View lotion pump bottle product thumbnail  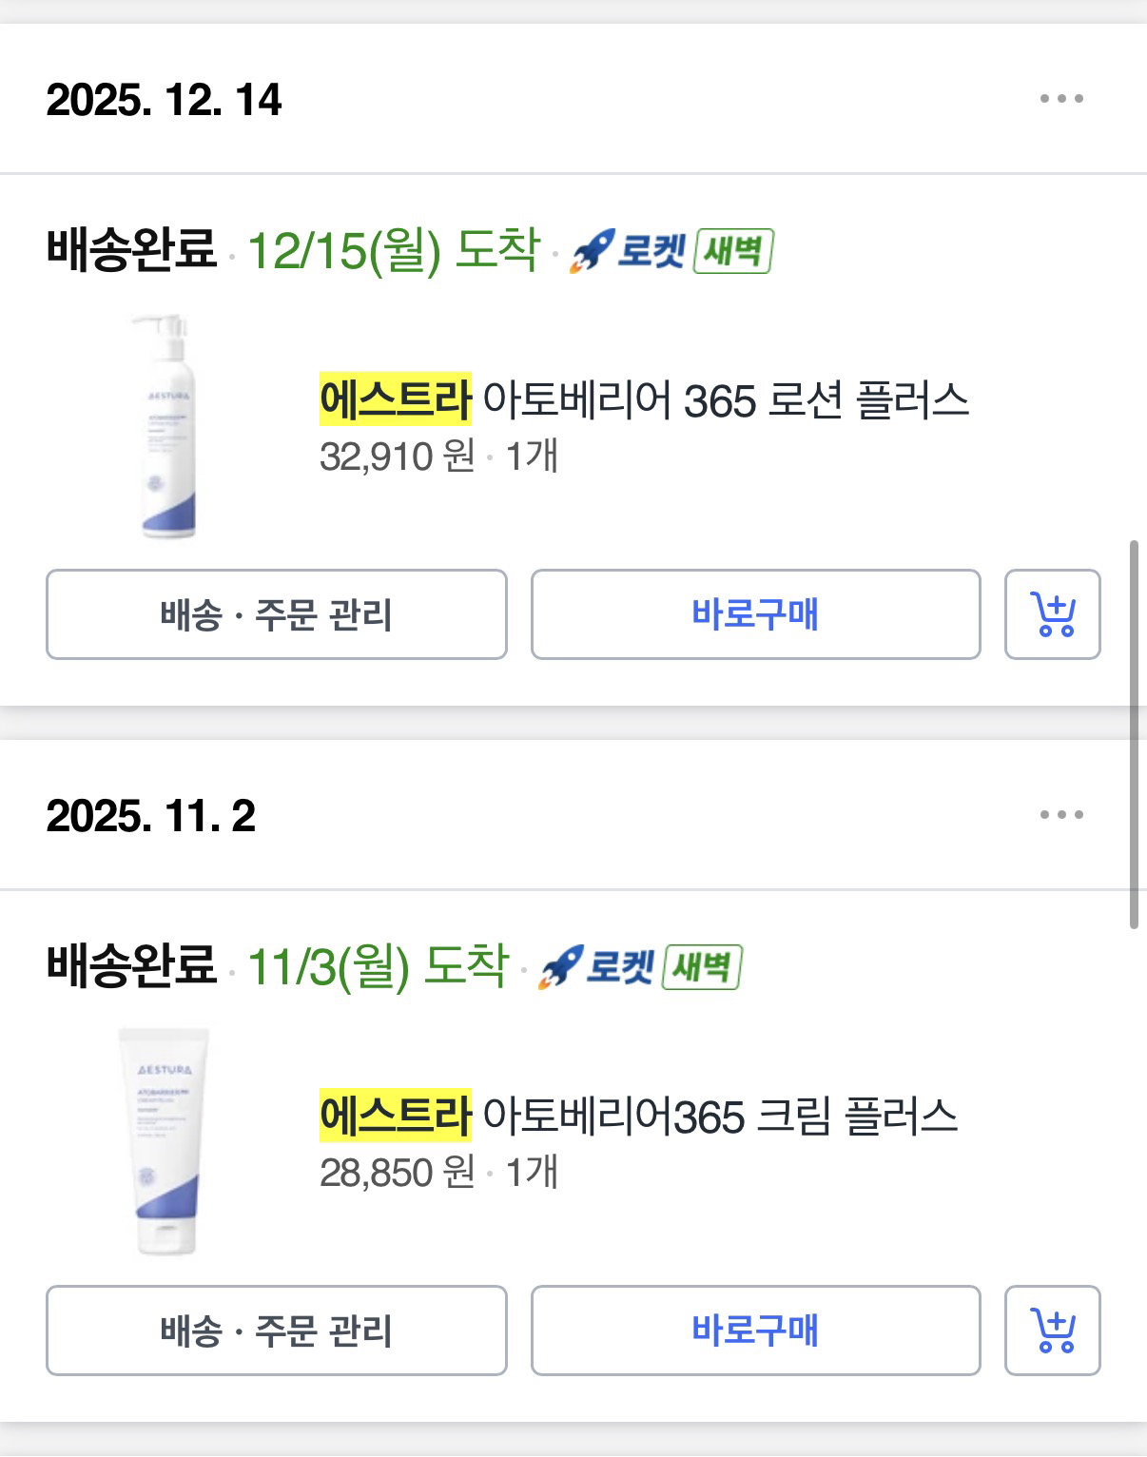click(x=165, y=426)
